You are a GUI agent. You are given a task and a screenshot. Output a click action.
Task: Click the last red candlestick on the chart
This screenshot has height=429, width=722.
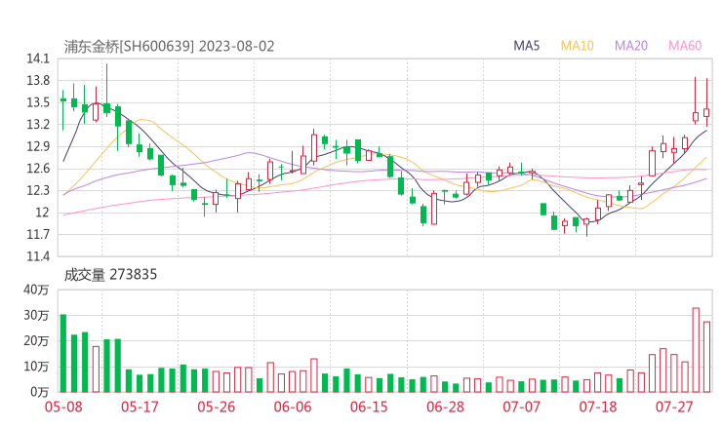pyautogui.click(x=706, y=102)
